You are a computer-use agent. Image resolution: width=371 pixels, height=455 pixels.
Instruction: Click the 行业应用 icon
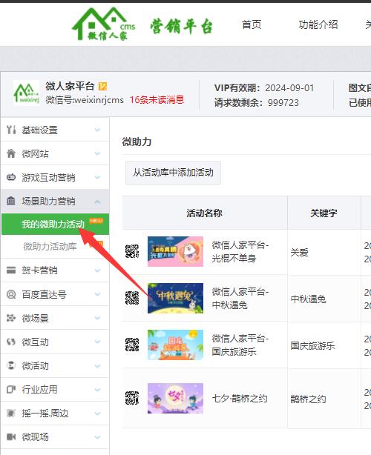tap(11, 389)
